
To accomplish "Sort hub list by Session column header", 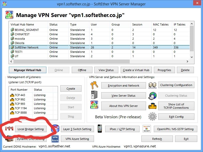I will tap(141, 24).
